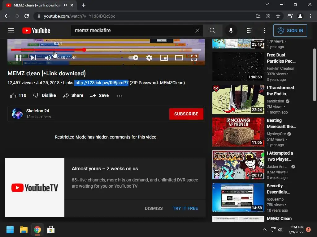Open Free Dust Particles video thumbnail
317x237 pixels.
tap(238, 67)
